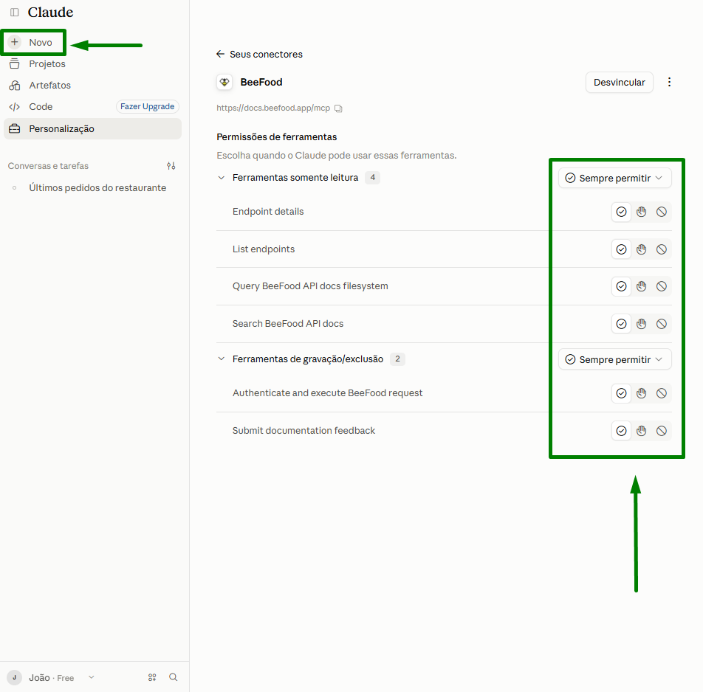Require approval for Submit documentation feedback
This screenshot has height=692, width=703.
[641, 431]
